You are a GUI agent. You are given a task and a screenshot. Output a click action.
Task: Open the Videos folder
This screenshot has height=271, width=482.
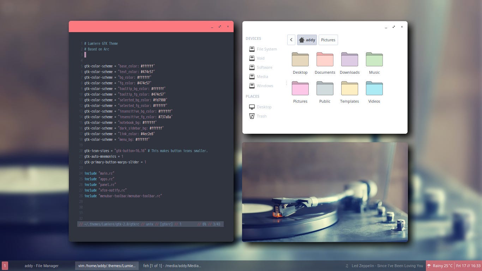click(x=374, y=88)
